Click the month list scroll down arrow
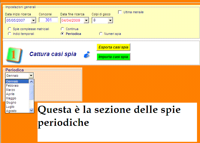 31,110
